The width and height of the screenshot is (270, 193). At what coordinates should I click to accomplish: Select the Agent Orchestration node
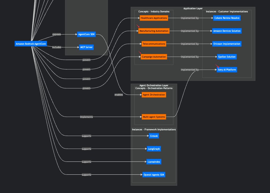click(x=154, y=95)
